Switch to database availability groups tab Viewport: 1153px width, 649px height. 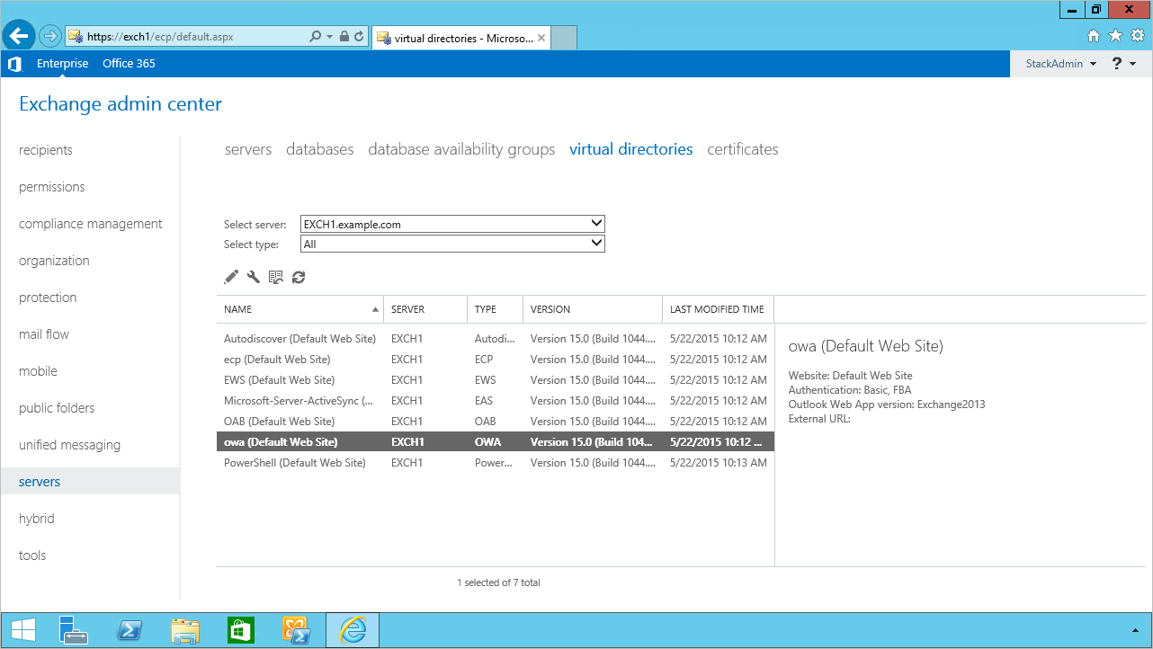[x=461, y=149]
